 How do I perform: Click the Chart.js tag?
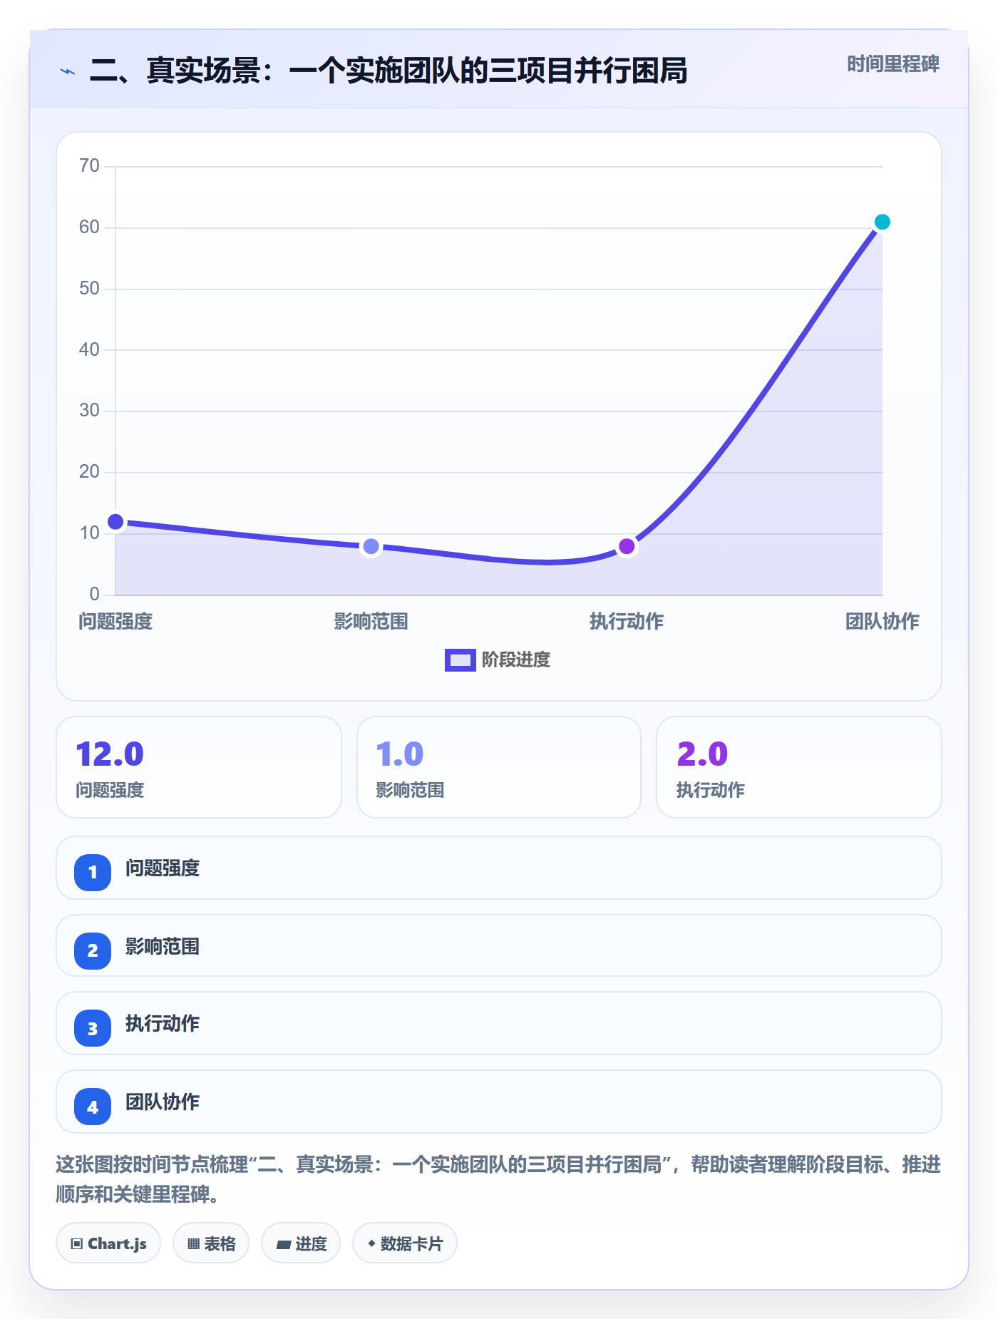coord(108,1243)
